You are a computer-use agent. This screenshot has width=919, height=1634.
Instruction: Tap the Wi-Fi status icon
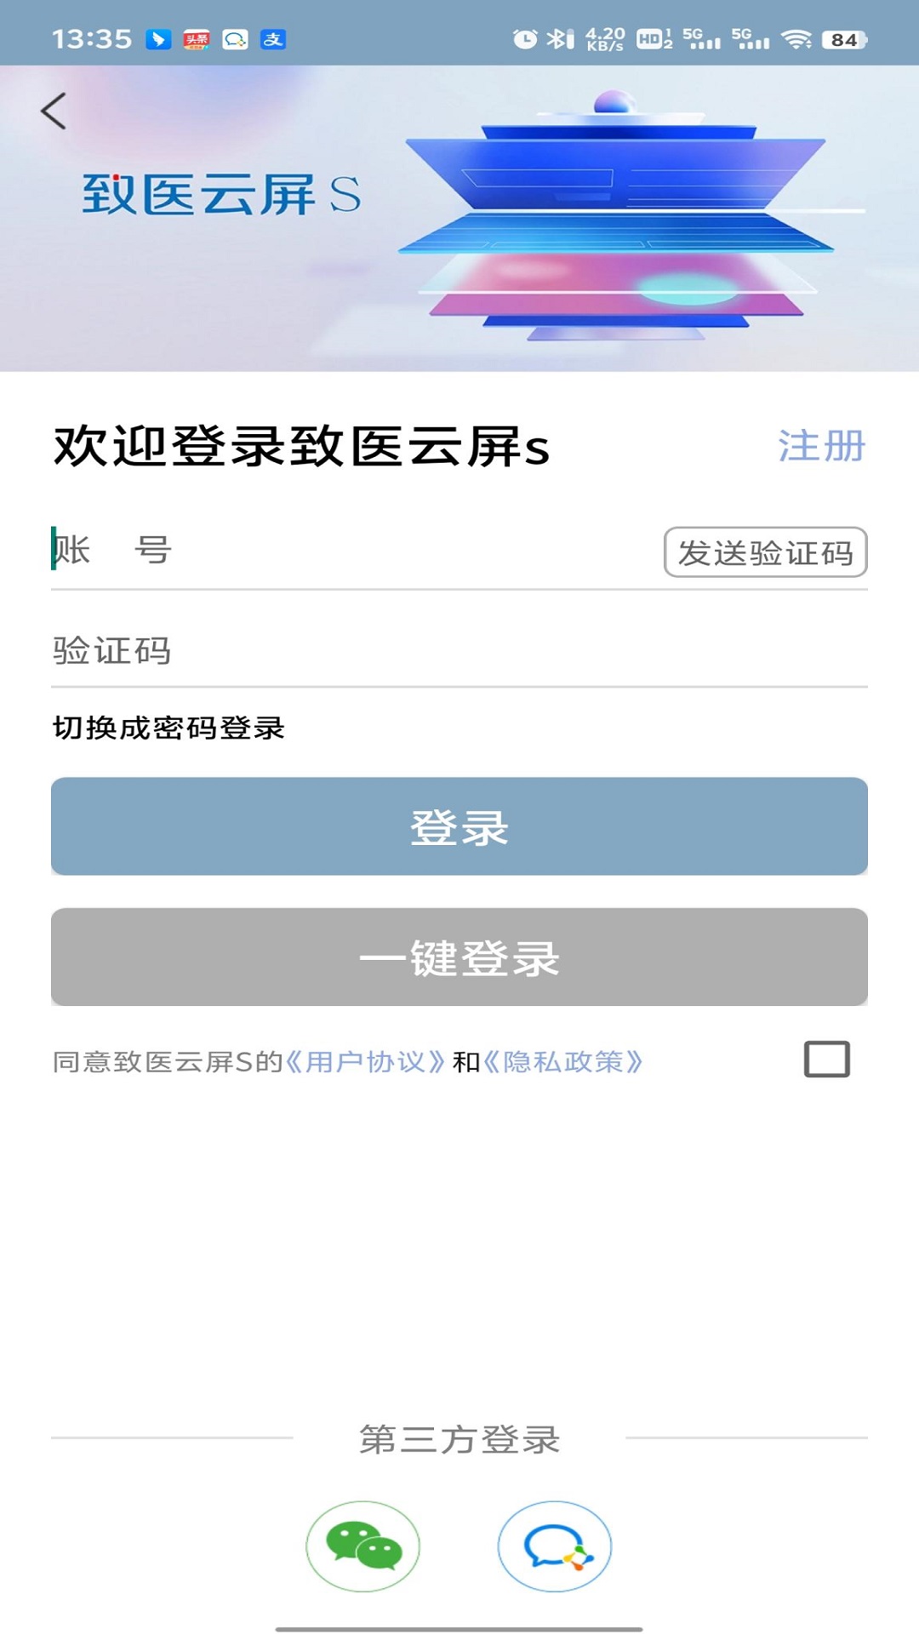[x=796, y=39]
